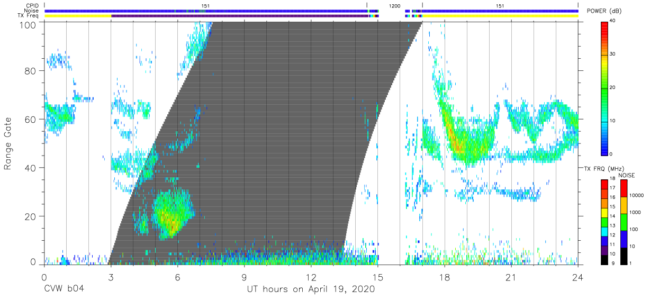This screenshot has width=650, height=300.
Task: Click the 40 tick on Range Gate axis
Action: click(x=30, y=168)
